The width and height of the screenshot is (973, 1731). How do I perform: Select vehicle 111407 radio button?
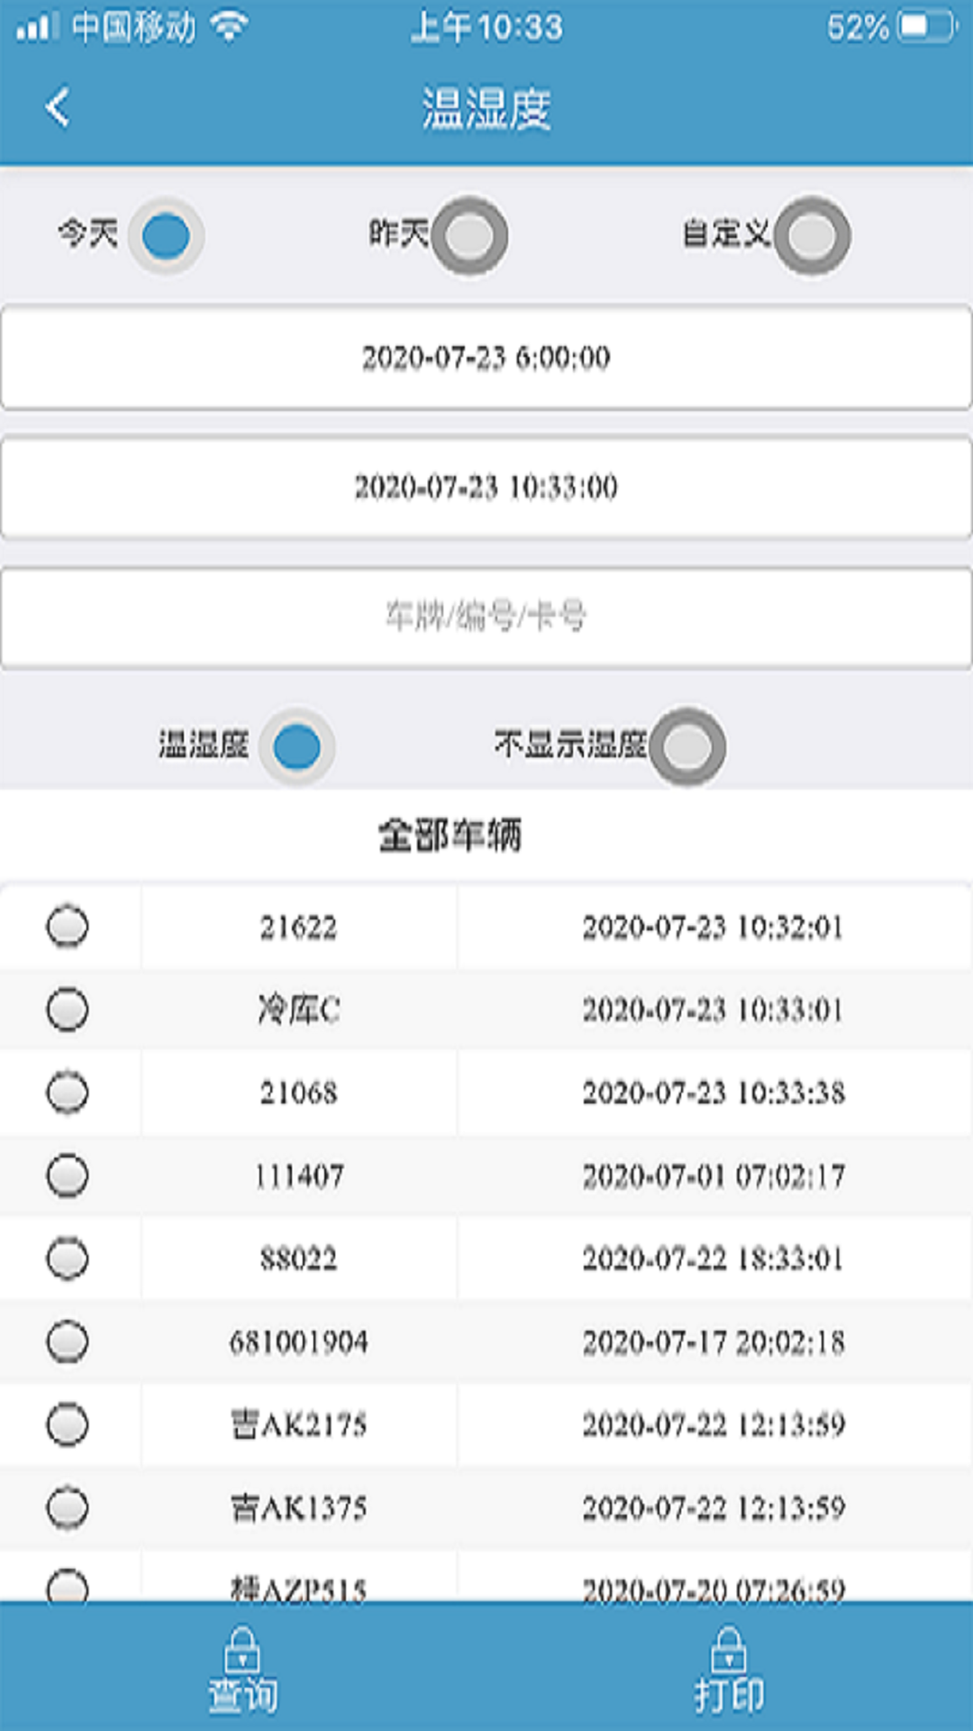[68, 1176]
